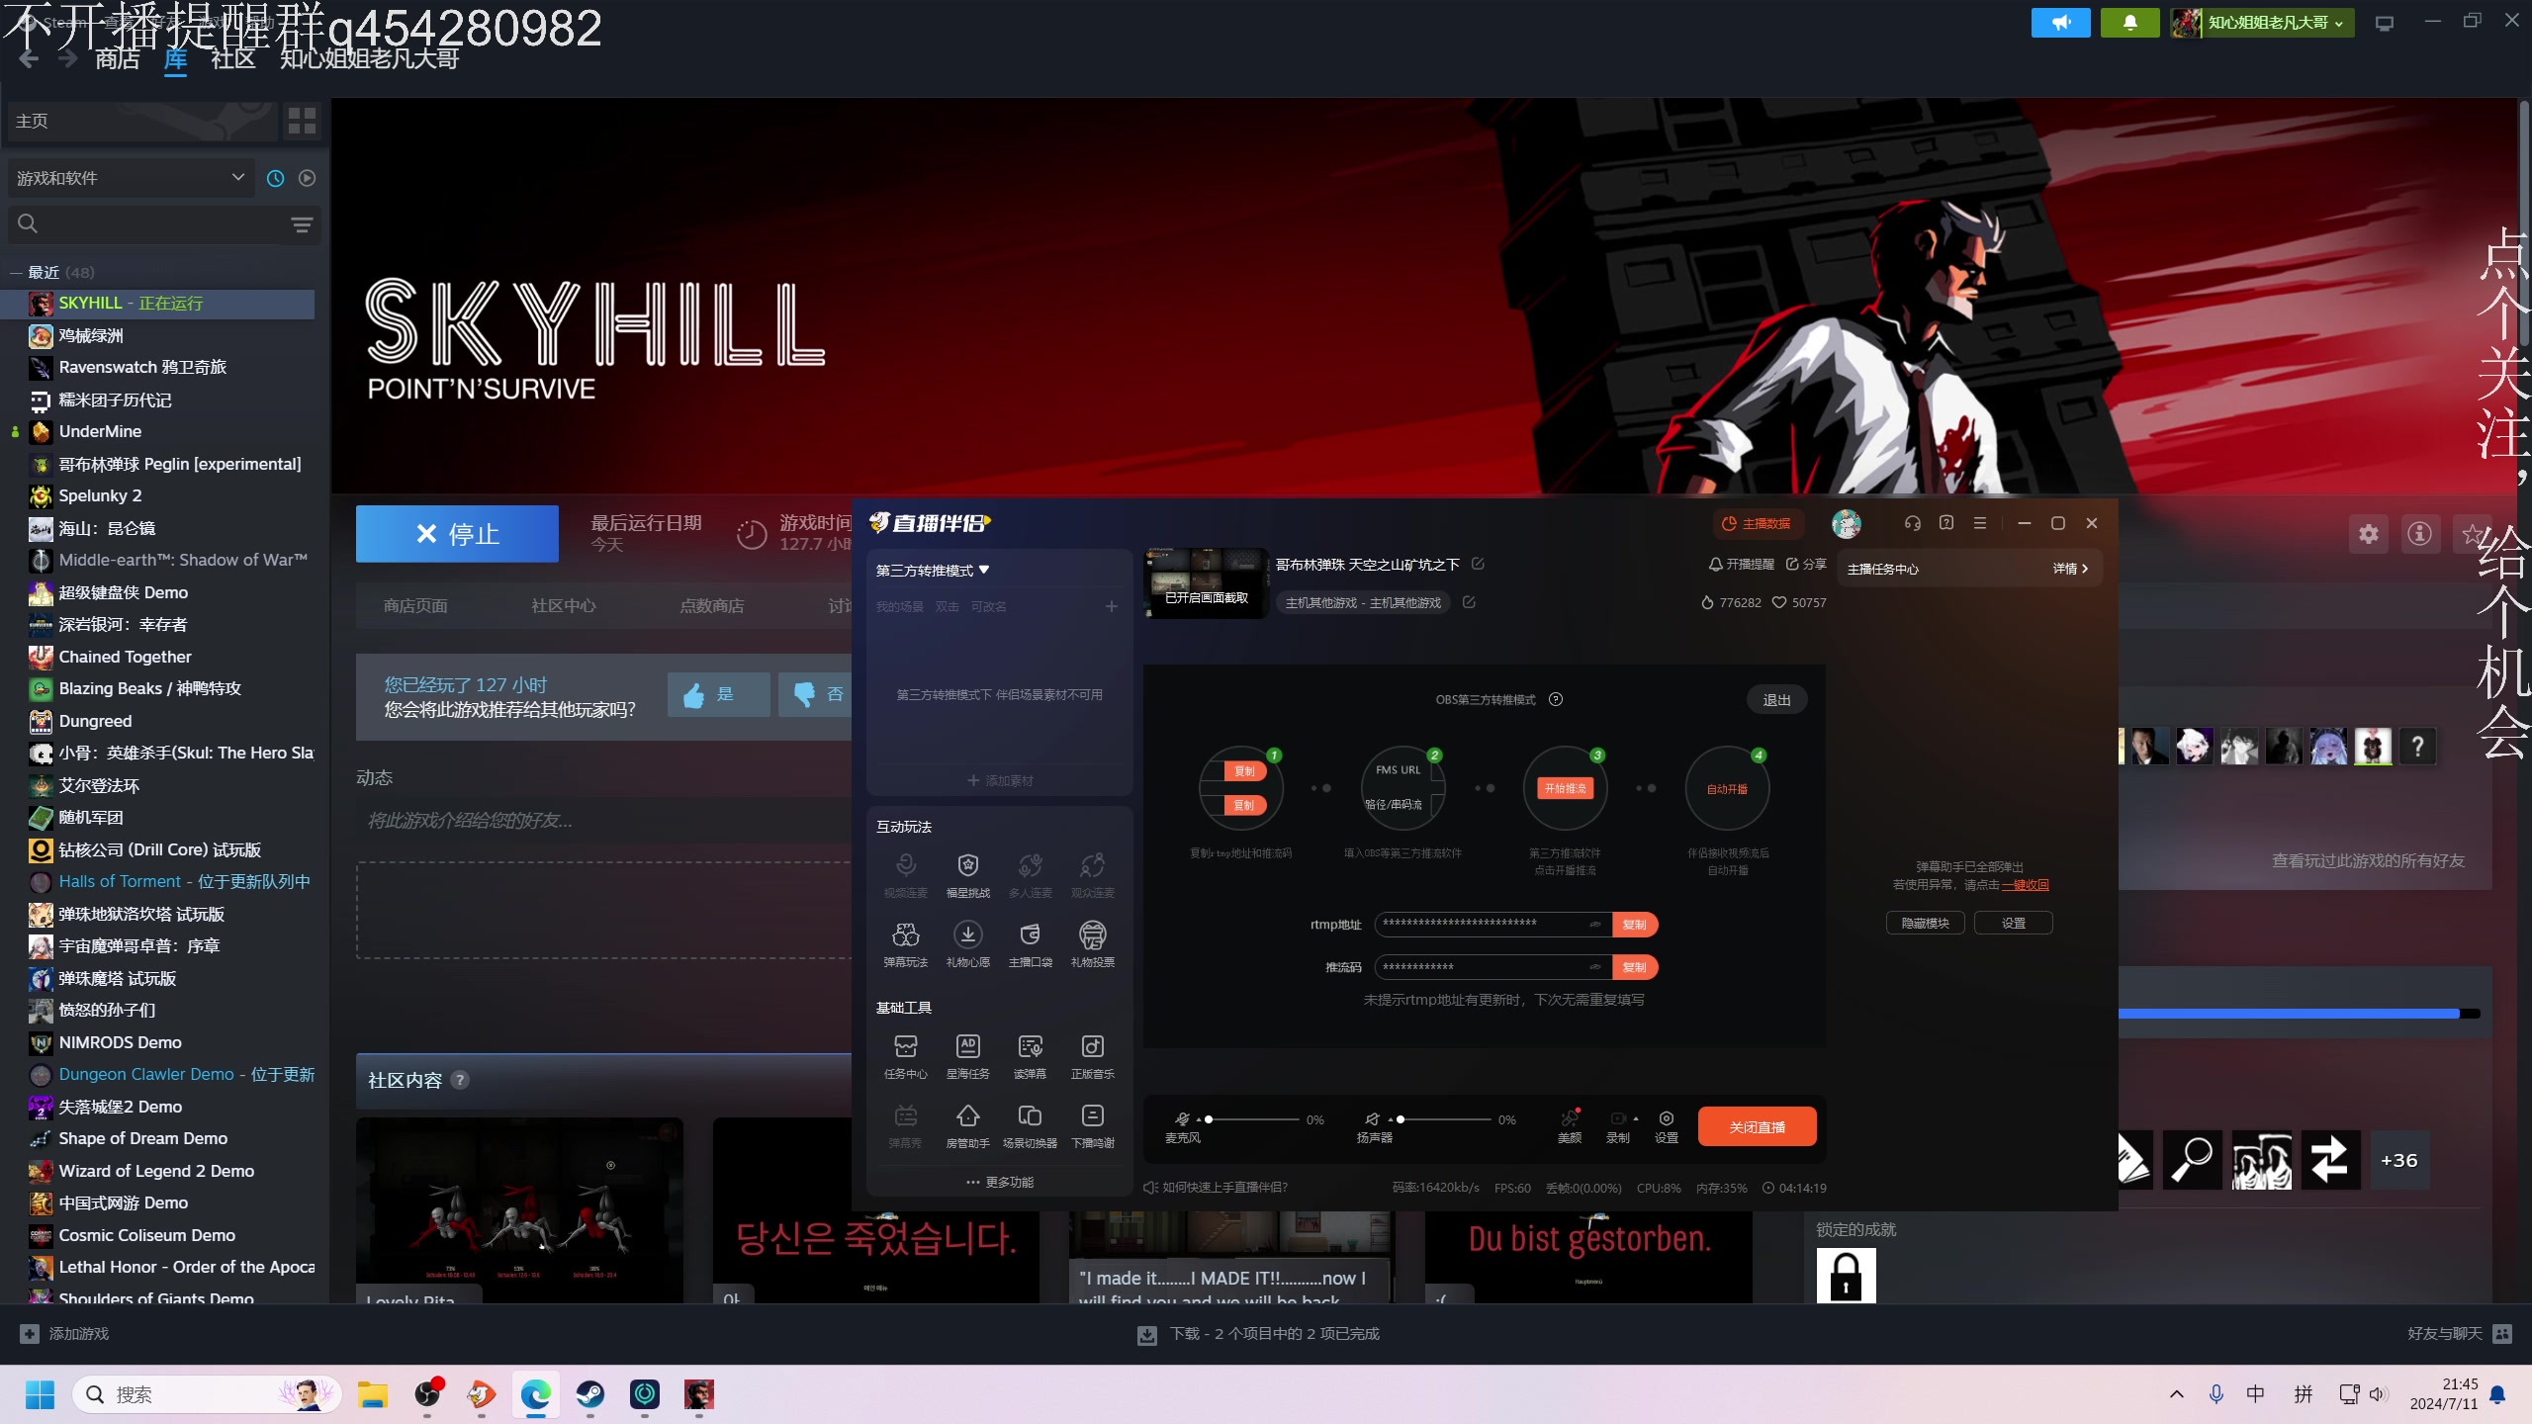Image resolution: width=2532 pixels, height=1424 pixels.
Task: Open 美颜 beauty filter settings
Action: click(1570, 1125)
